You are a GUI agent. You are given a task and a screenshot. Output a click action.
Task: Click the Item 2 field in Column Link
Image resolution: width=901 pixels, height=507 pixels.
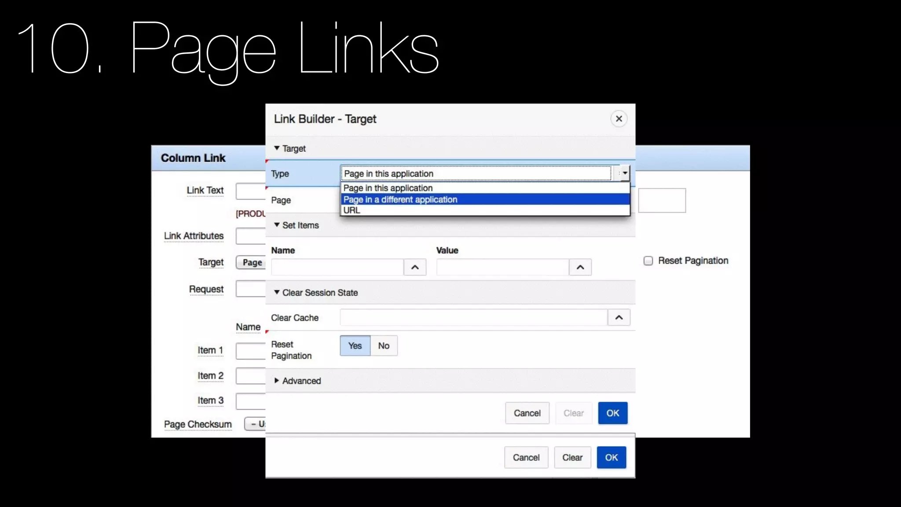[251, 376]
